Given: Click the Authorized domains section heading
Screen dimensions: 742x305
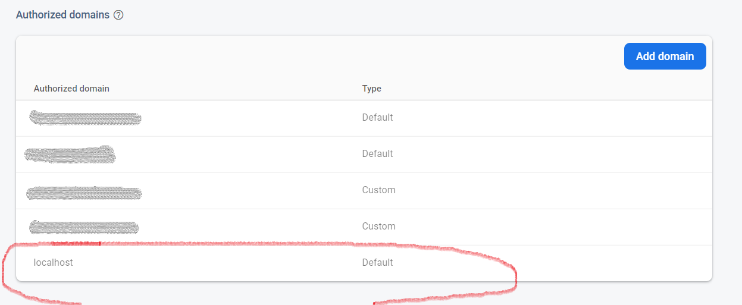Looking at the screenshot, I should (x=62, y=15).
